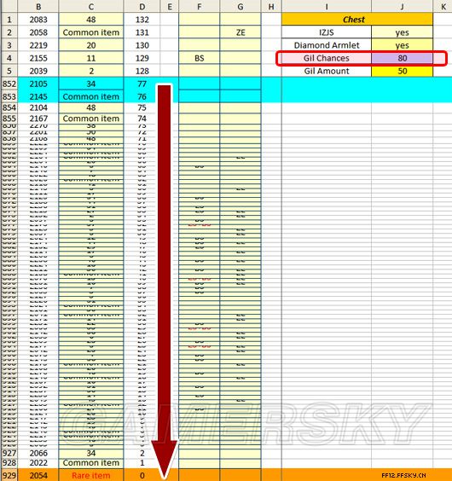Select row 4 header

(9, 58)
